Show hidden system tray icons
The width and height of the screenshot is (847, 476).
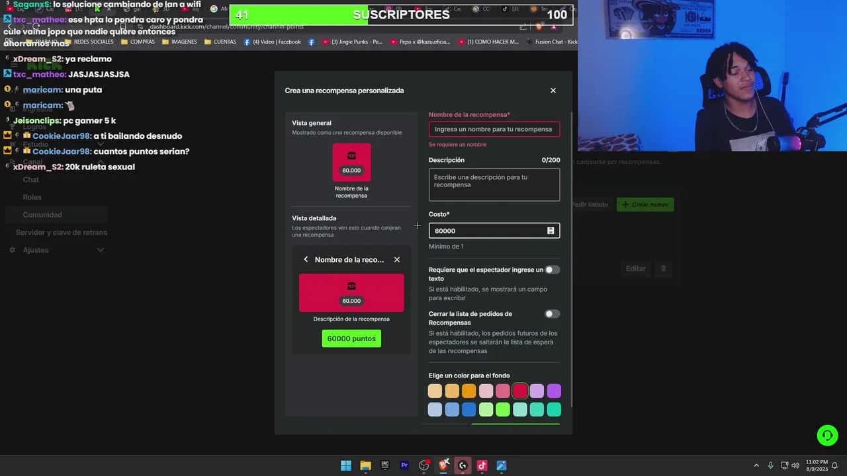pos(756,465)
